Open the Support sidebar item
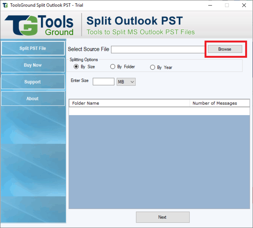Viewport: 253px width, 228px height. 33,82
